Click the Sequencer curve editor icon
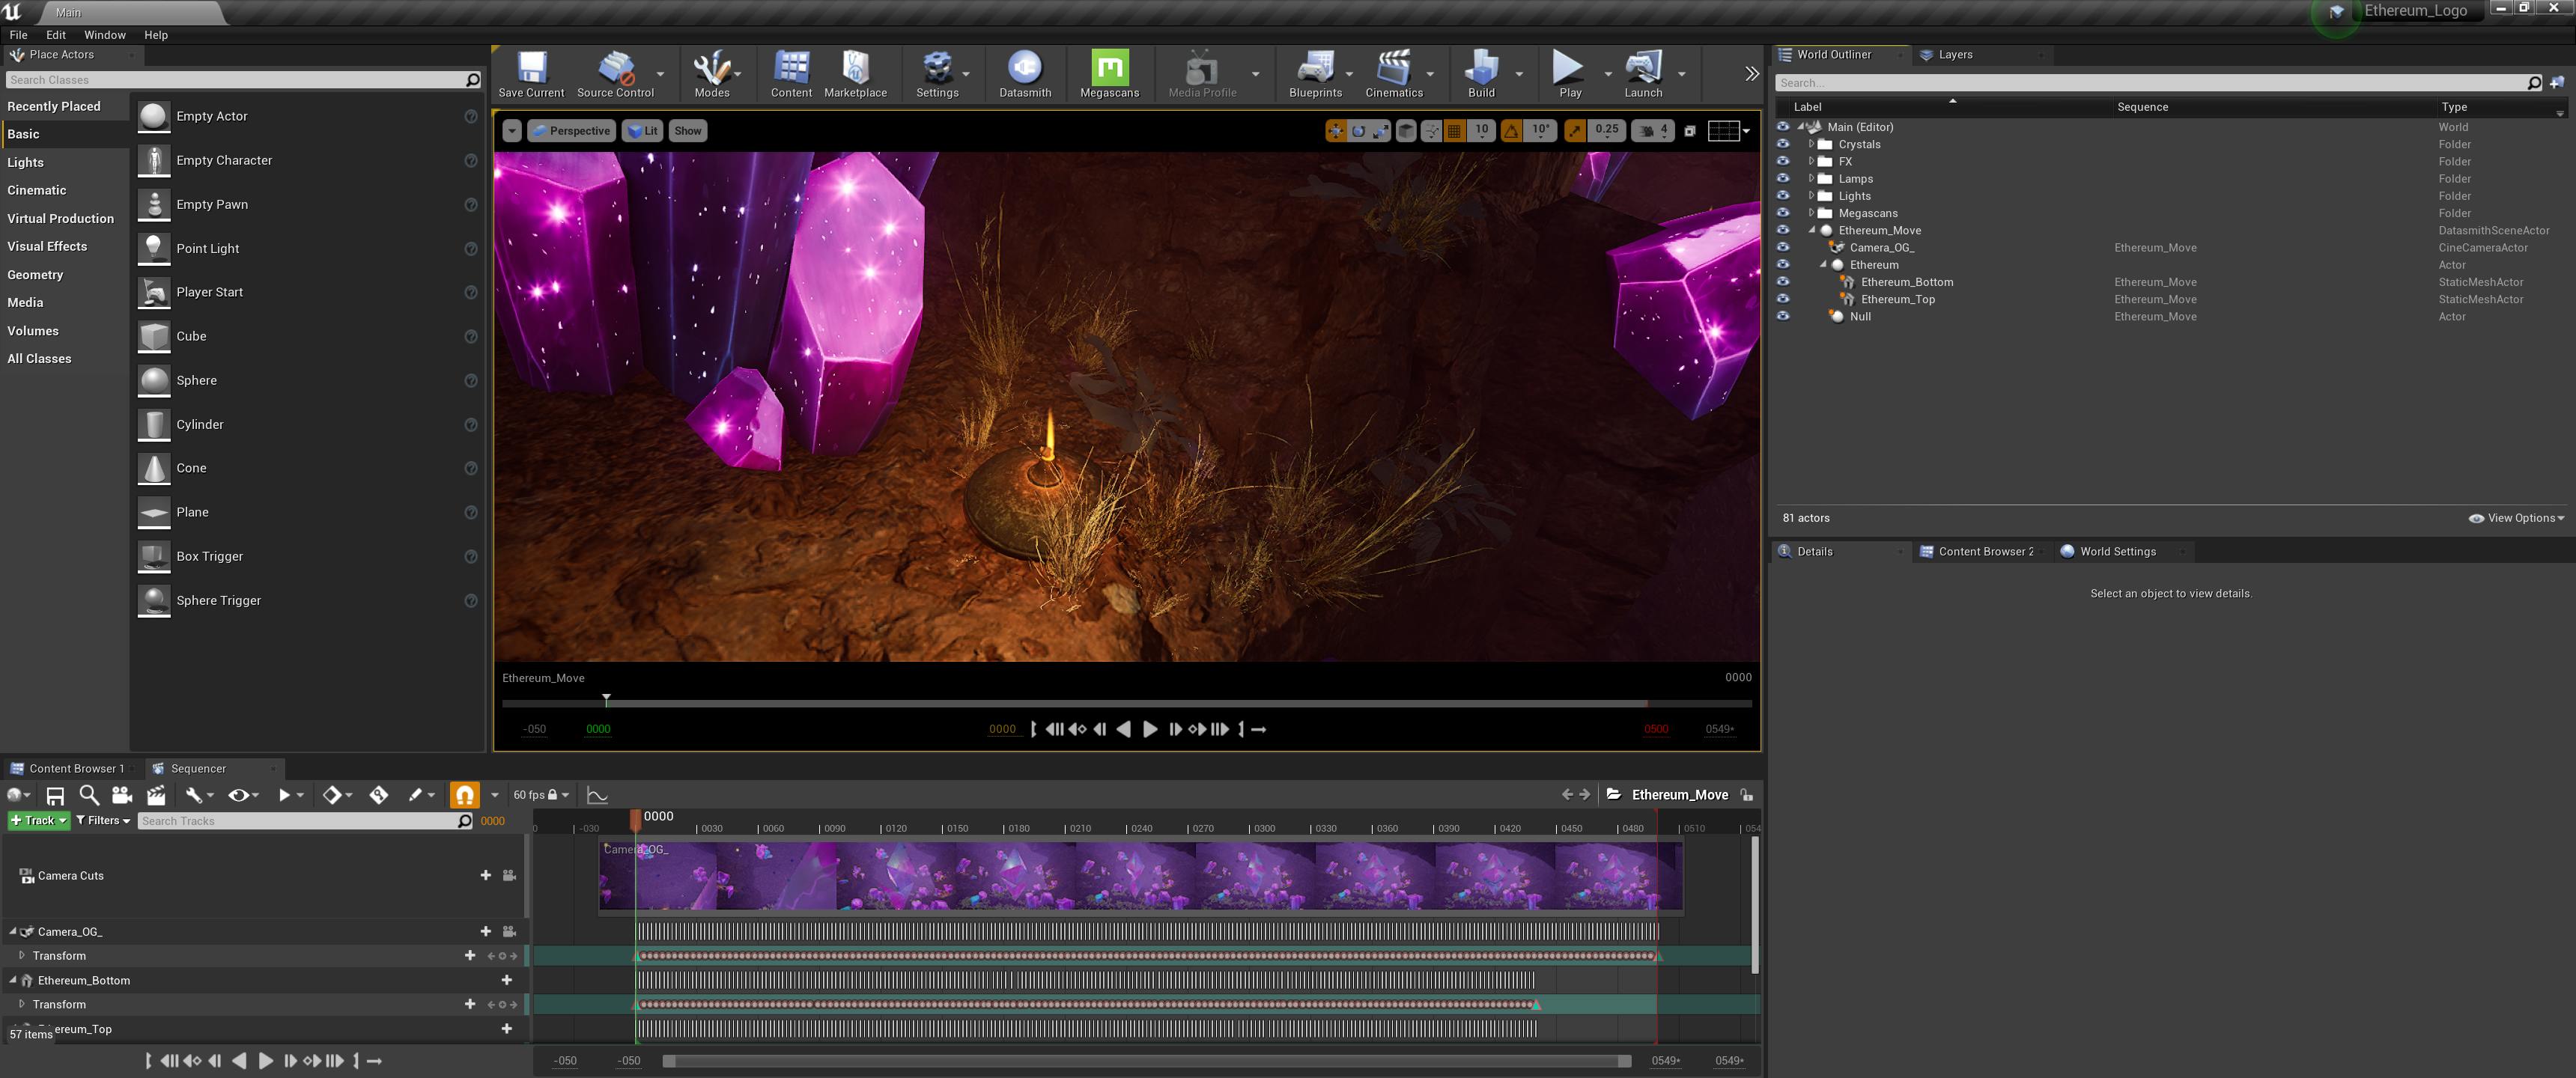Image resolution: width=2576 pixels, height=1078 pixels. click(x=597, y=795)
